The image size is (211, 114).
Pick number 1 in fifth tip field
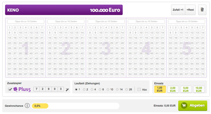(170, 27)
